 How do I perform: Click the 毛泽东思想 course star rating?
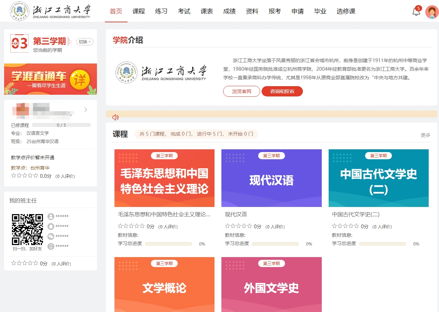131,226
